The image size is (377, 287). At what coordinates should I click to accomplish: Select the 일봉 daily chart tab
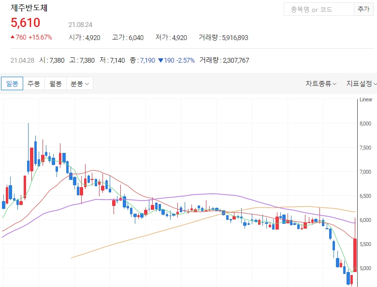[x=12, y=83]
